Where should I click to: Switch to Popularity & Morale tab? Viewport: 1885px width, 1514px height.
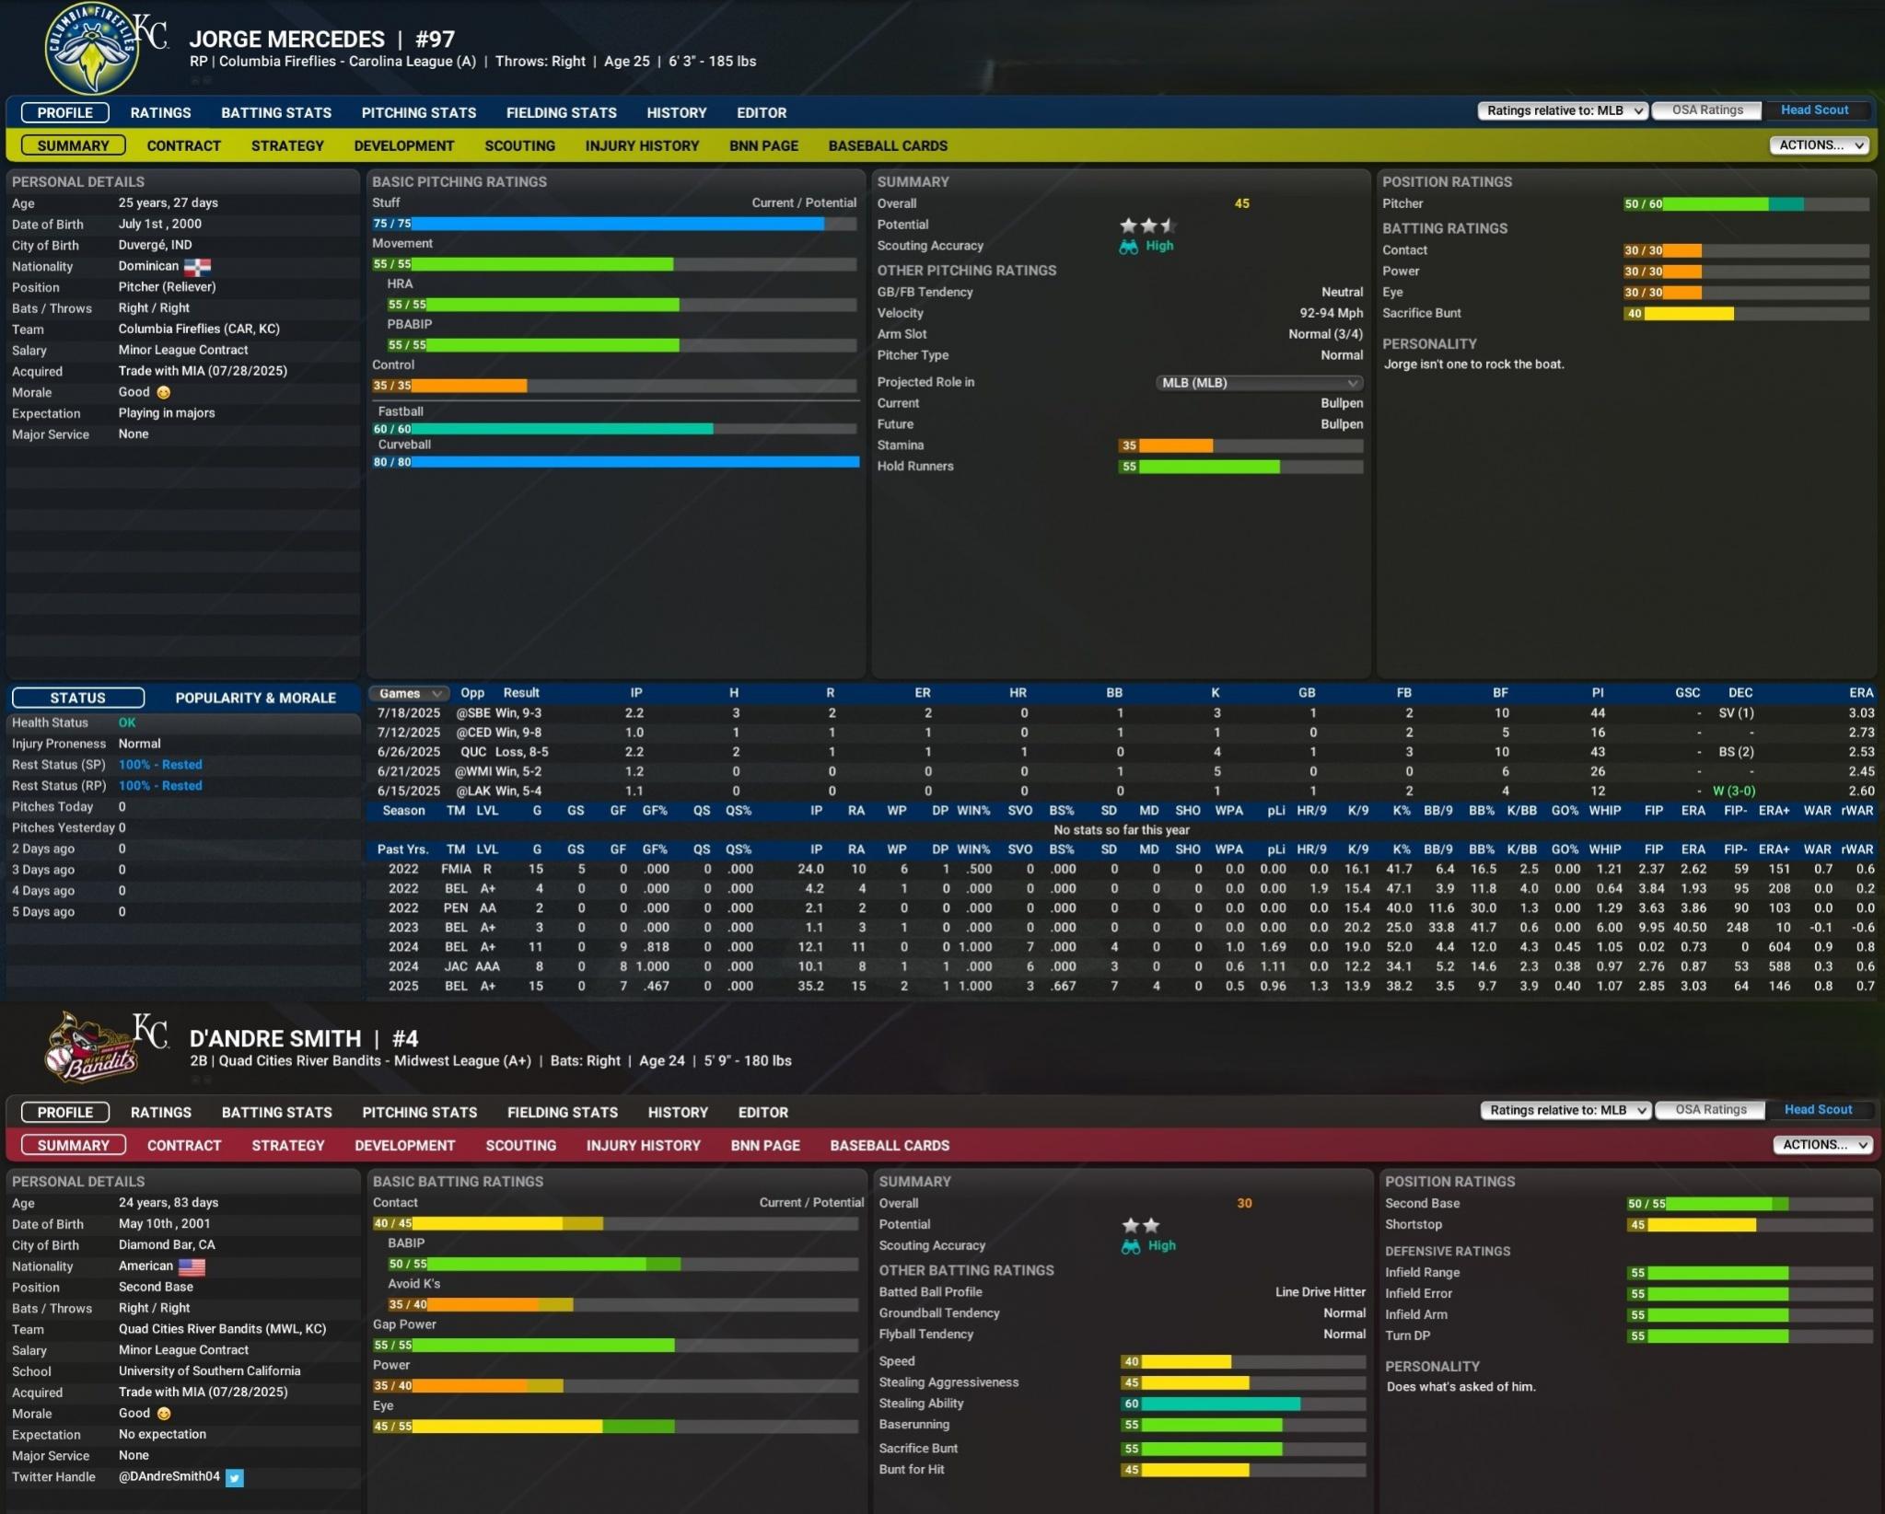tap(255, 698)
